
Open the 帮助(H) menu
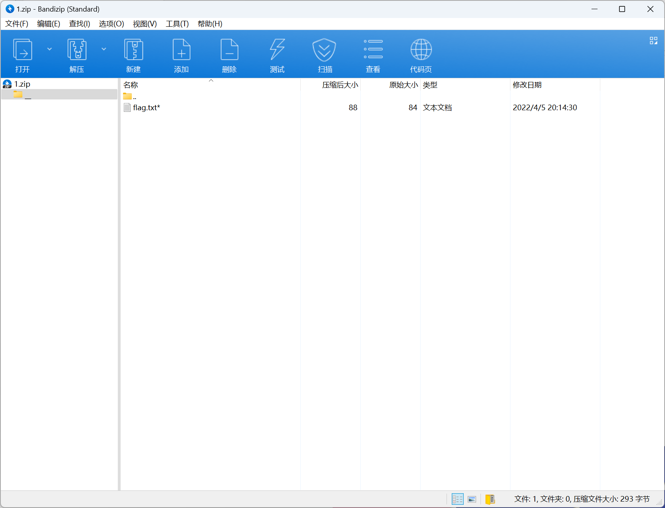(210, 24)
